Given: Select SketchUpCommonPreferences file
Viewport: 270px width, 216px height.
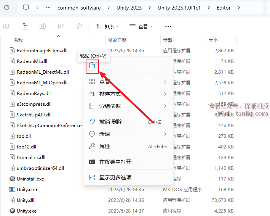Looking at the screenshot, I should coord(50,126).
